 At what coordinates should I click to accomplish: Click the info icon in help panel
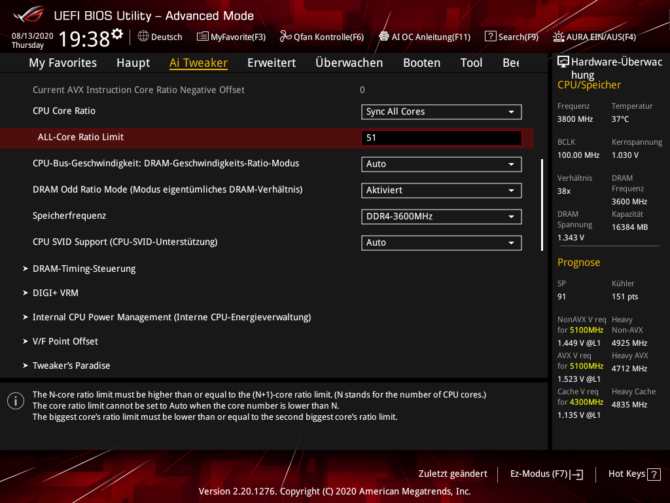point(16,401)
